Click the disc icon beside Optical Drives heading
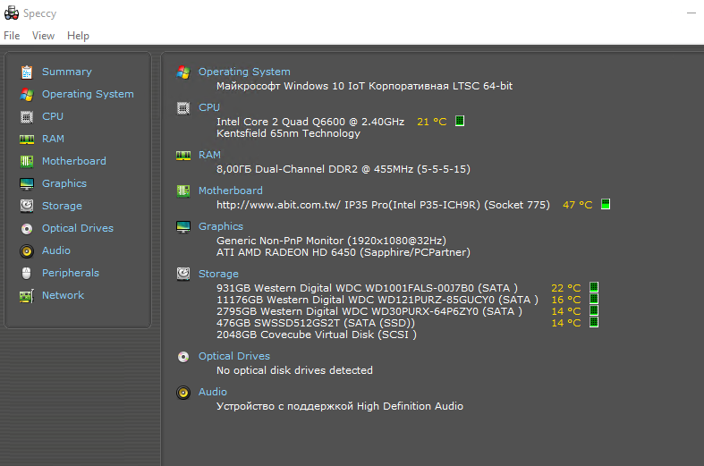The height and width of the screenshot is (466, 704). tap(183, 357)
